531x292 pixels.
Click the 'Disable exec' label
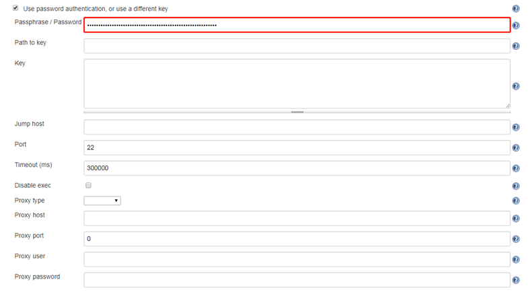(32, 186)
